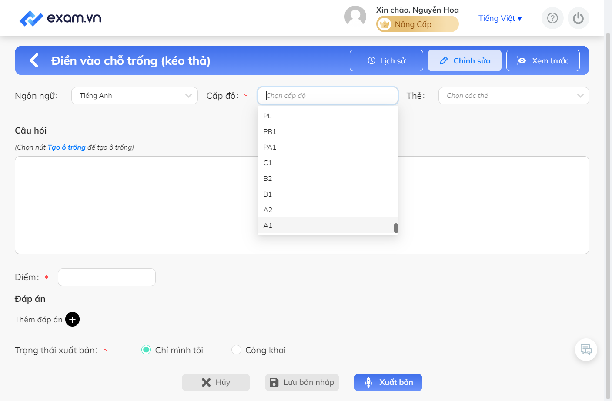Image resolution: width=612 pixels, height=401 pixels.
Task: Save with 'Lưu bản nháp' button
Action: point(302,382)
